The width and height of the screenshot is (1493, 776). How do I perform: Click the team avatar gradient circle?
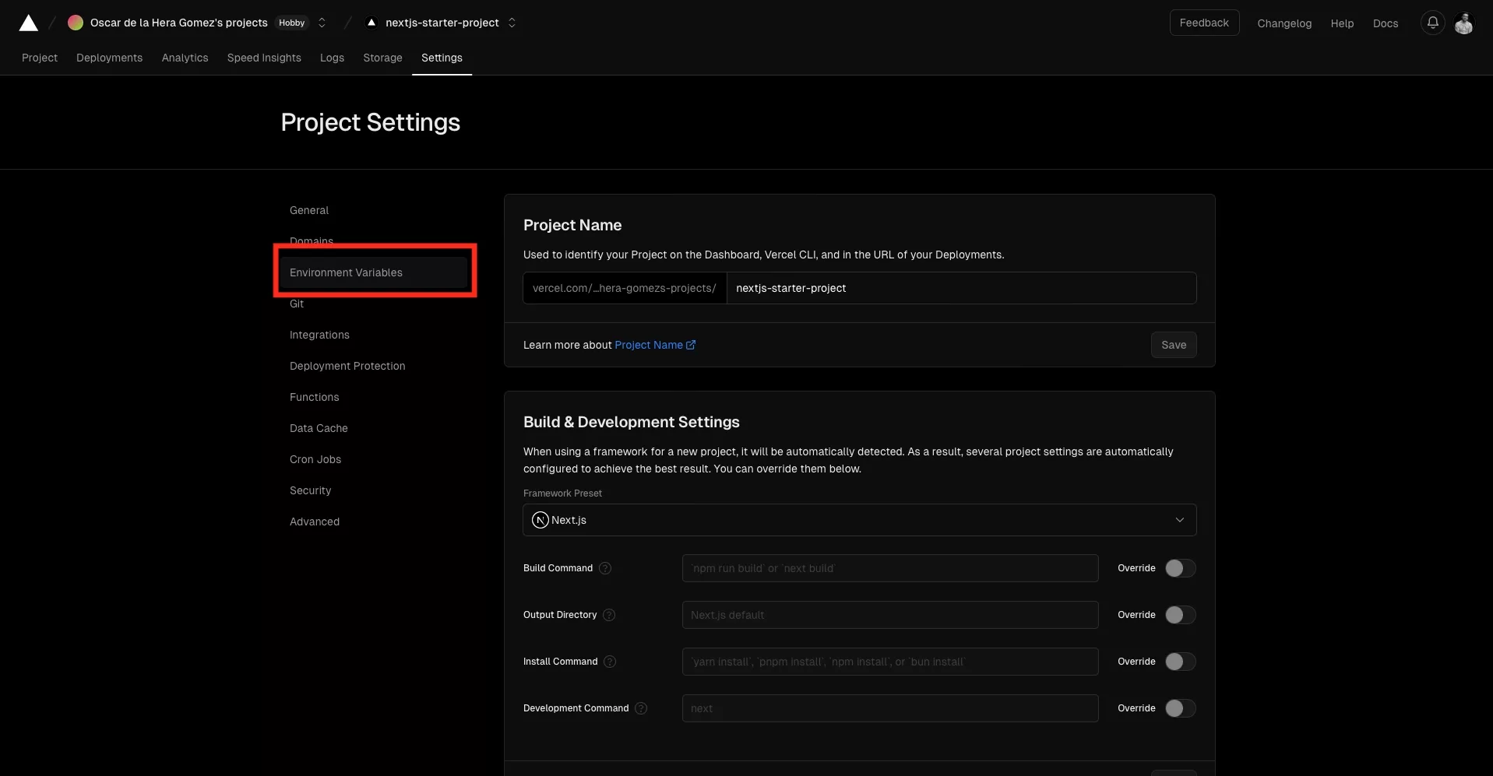click(x=76, y=23)
